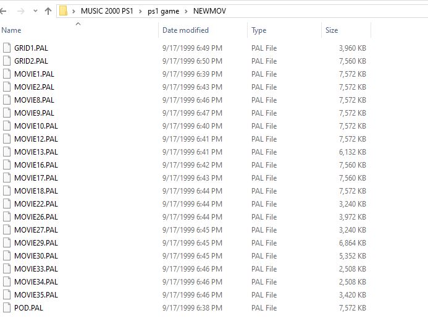Select the file name MOVIE13.PAL

(x=36, y=152)
